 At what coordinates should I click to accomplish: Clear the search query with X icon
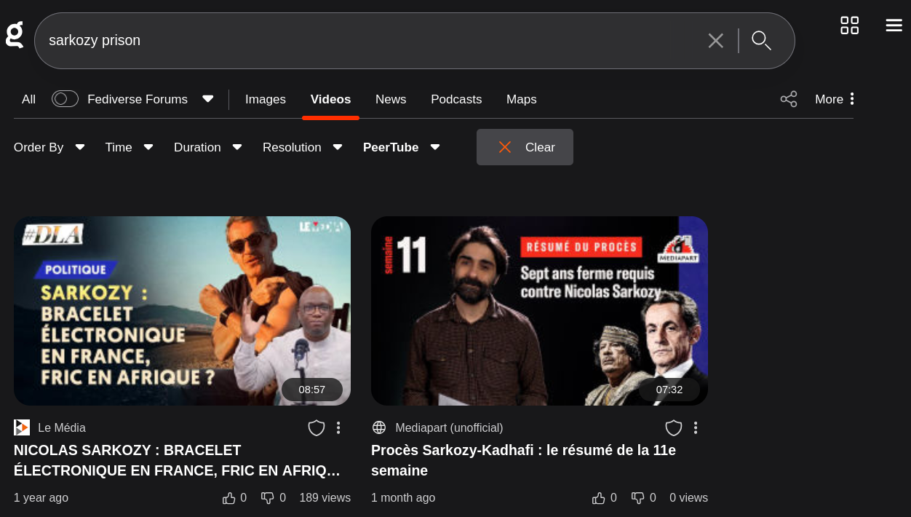[x=715, y=41]
